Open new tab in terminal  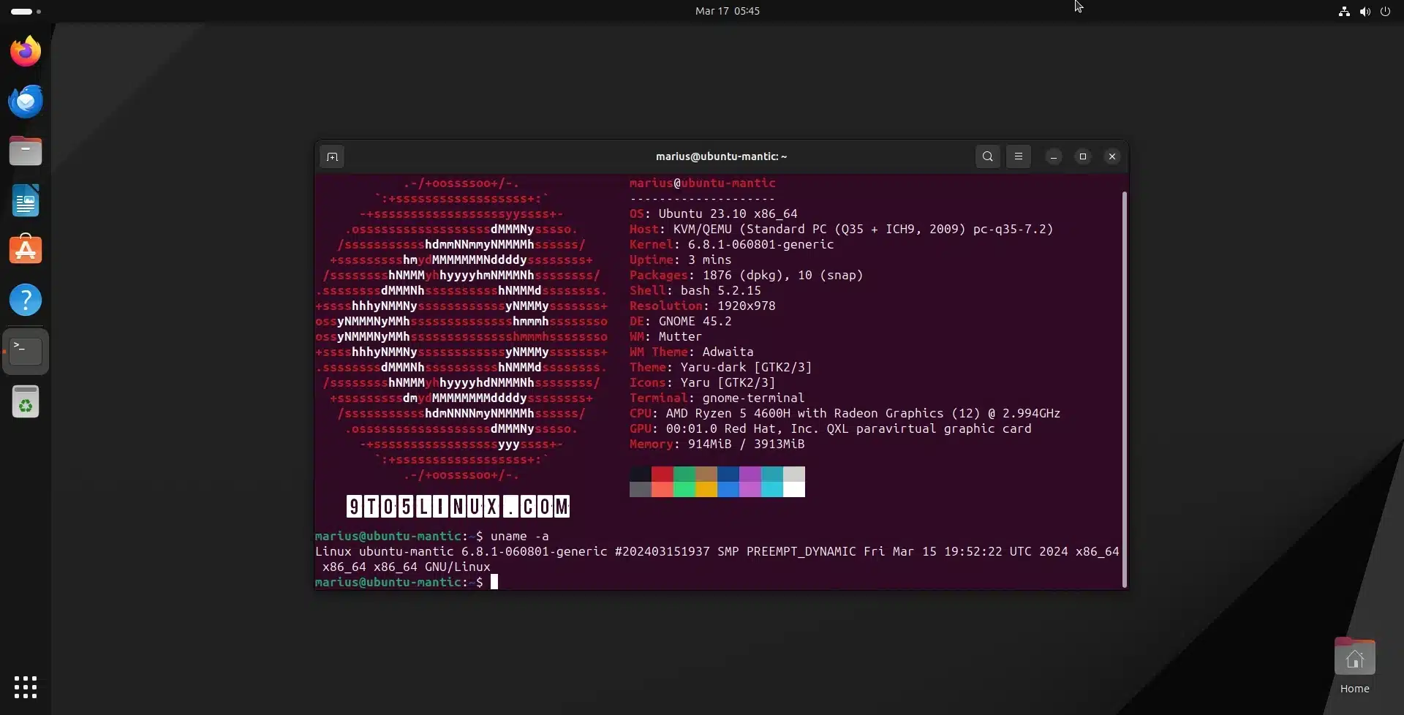332,156
